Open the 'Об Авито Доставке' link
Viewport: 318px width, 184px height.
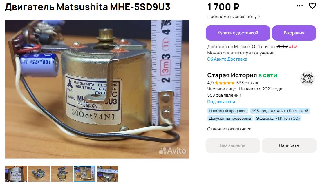[227, 59]
